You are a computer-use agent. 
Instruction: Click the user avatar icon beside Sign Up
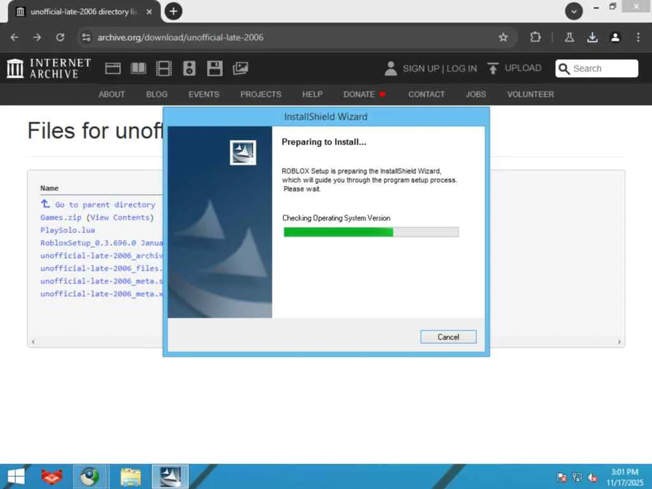[390, 68]
